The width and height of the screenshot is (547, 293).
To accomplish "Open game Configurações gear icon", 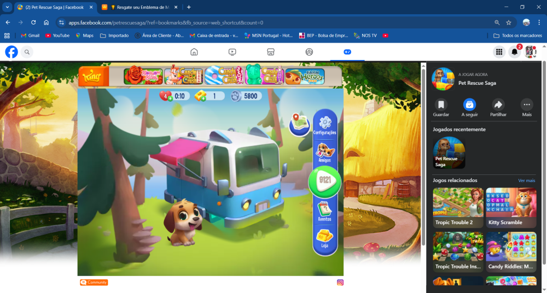I will tap(325, 125).
